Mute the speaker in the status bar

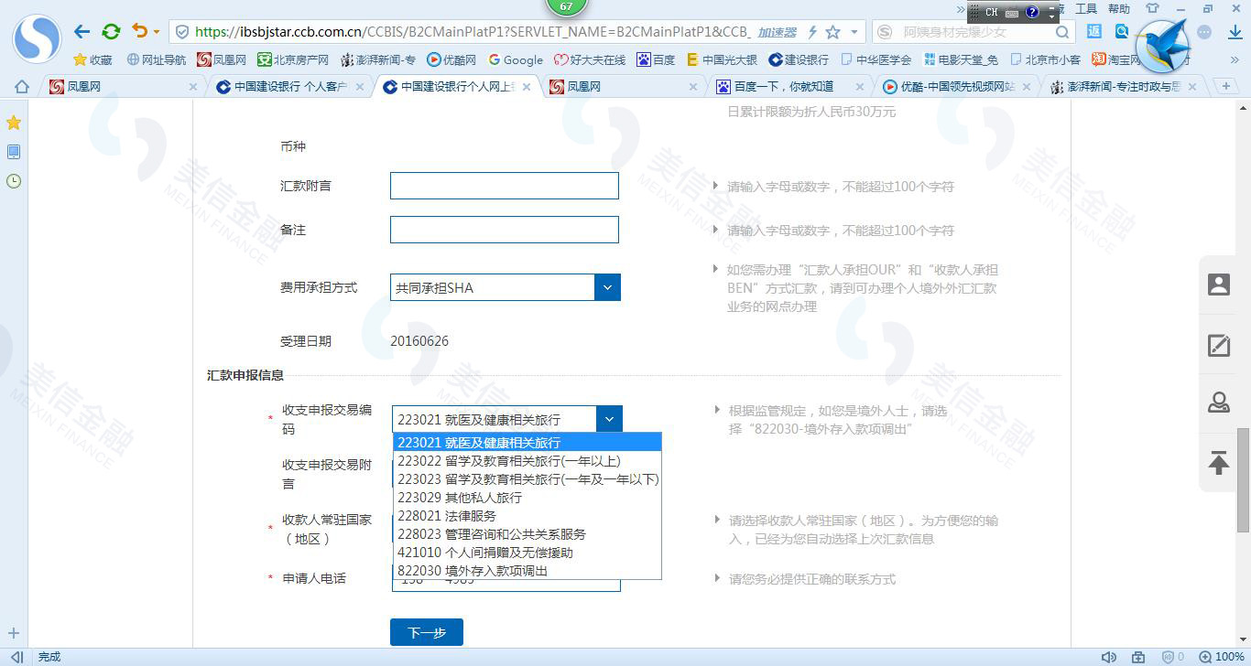(x=1110, y=656)
